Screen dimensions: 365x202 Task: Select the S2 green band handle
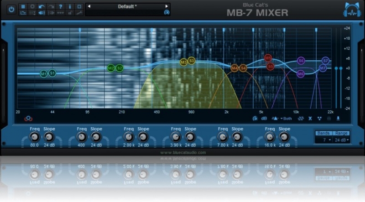120,68
